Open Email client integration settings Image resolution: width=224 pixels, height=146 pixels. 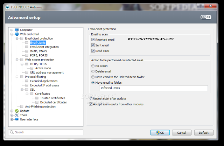[44, 47]
